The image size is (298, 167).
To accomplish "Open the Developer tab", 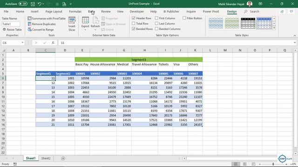I will click(x=136, y=12).
